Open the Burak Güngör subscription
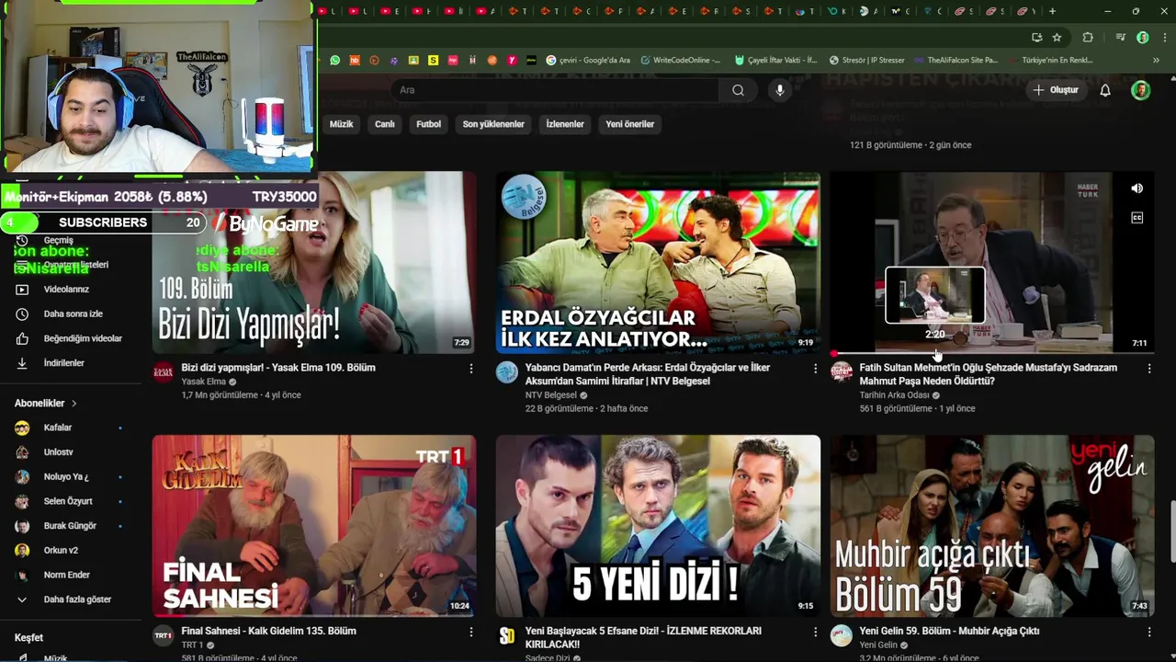1176x662 pixels. click(x=69, y=526)
